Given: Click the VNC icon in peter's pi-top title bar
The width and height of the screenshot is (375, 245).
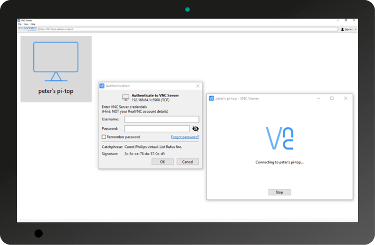Looking at the screenshot, I should (211, 98).
